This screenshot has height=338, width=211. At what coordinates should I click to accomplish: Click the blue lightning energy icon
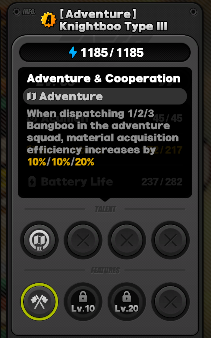point(73,52)
